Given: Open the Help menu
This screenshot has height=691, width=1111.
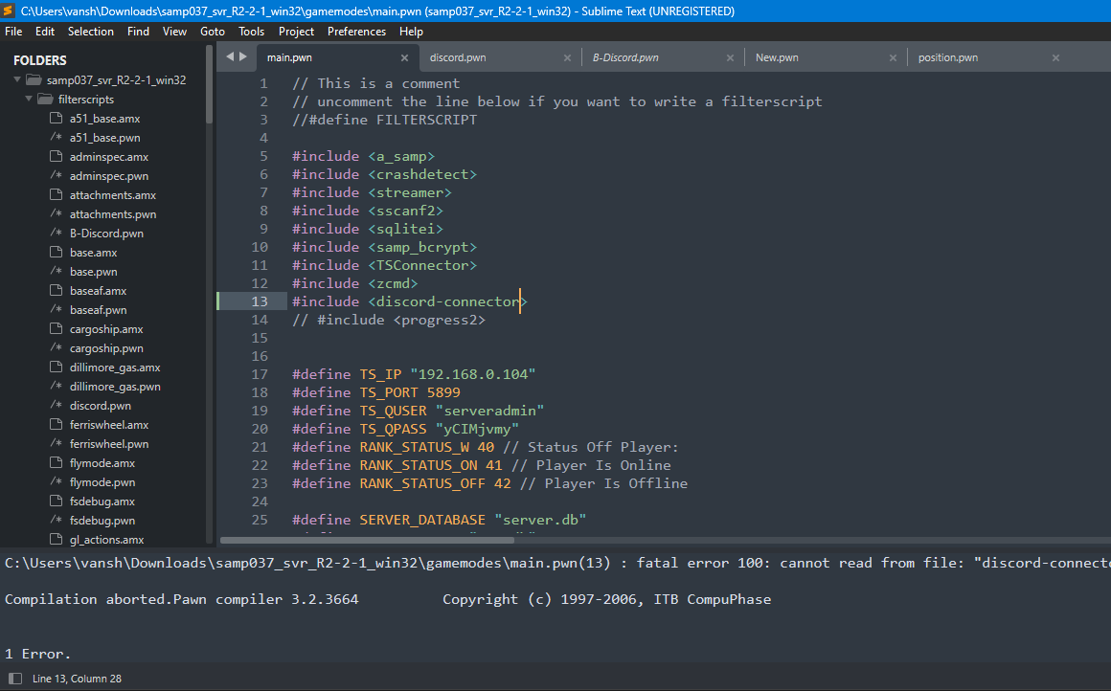Looking at the screenshot, I should (x=411, y=32).
